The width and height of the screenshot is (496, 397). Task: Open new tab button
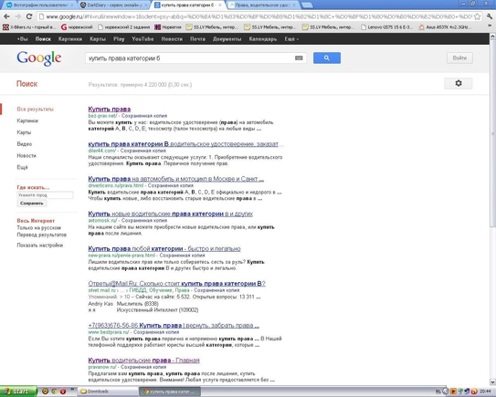pyautogui.click(x=307, y=5)
